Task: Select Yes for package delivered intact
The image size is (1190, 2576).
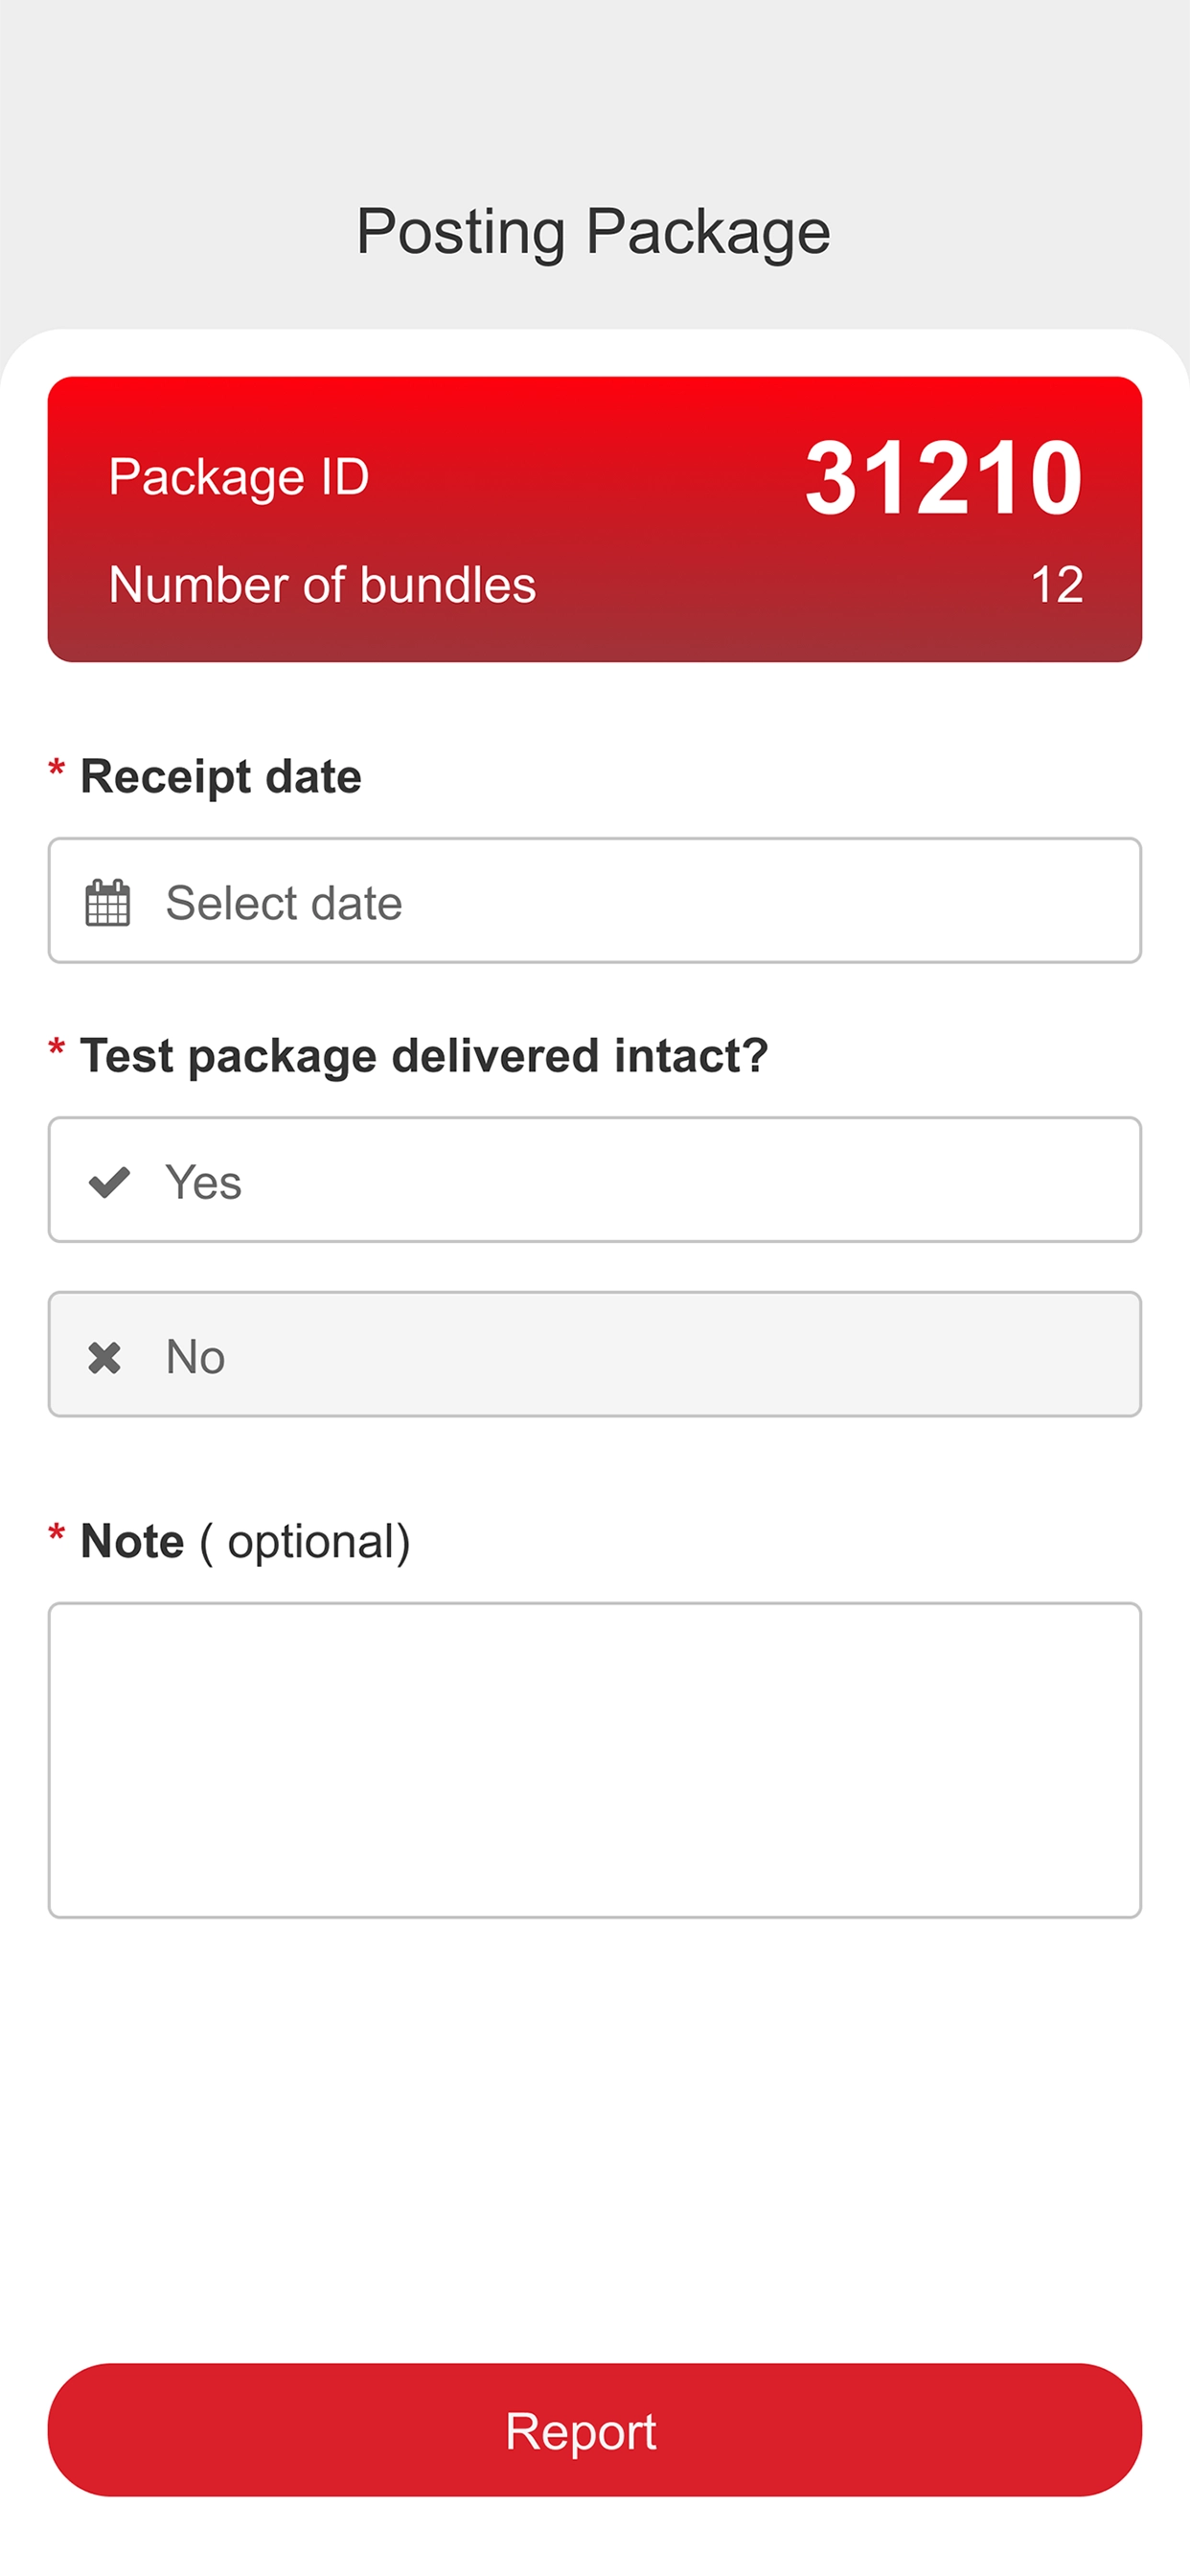Action: [x=595, y=1180]
